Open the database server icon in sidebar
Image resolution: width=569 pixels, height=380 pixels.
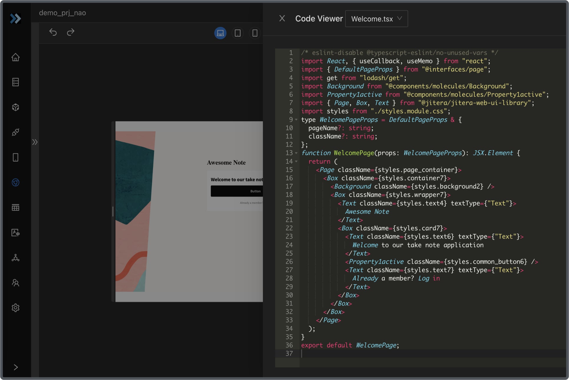click(16, 82)
